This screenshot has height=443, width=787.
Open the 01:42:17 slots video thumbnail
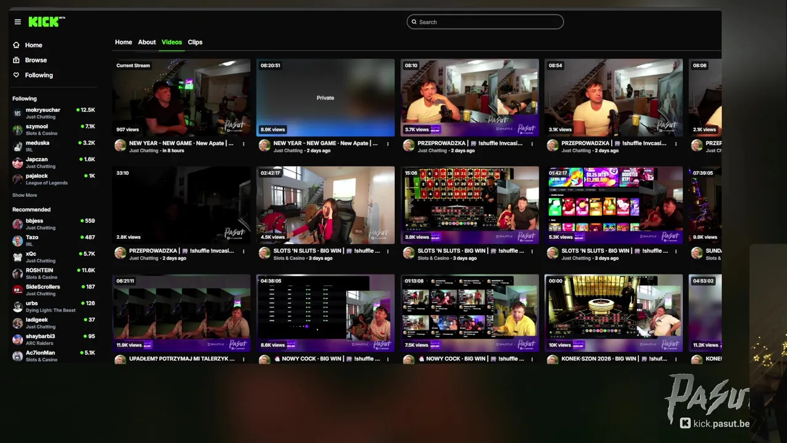tap(614, 205)
